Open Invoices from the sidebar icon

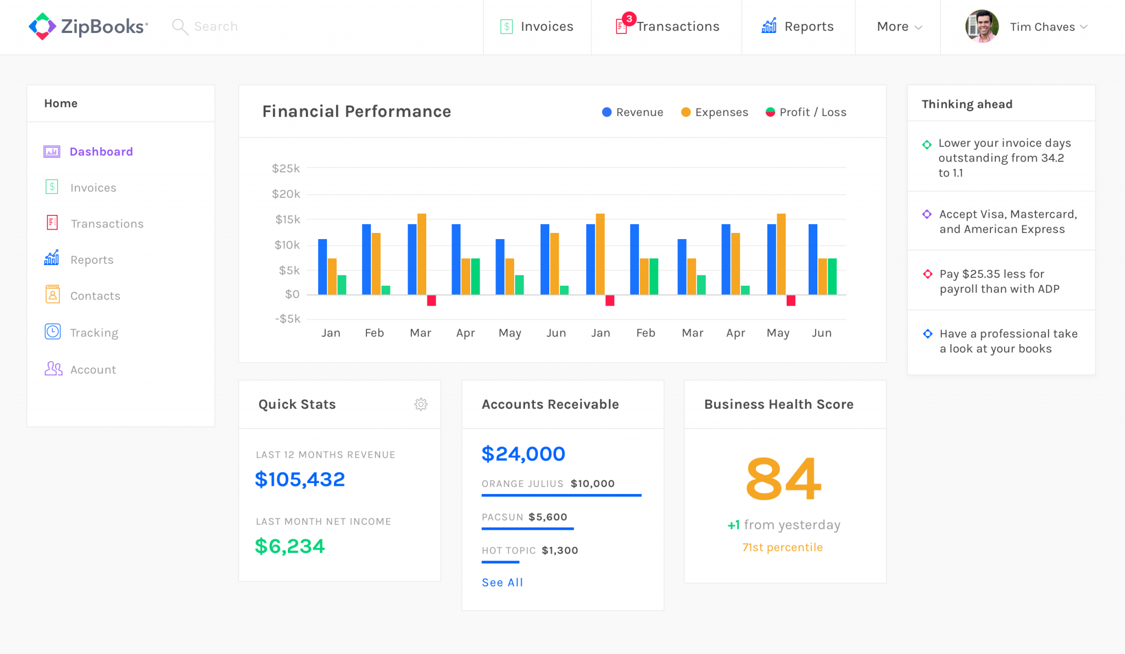[51, 187]
